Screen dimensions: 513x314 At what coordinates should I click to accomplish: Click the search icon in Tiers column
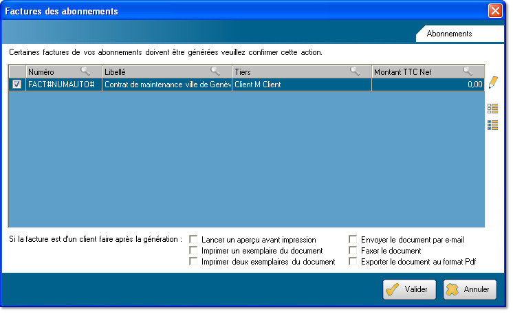[x=355, y=71]
